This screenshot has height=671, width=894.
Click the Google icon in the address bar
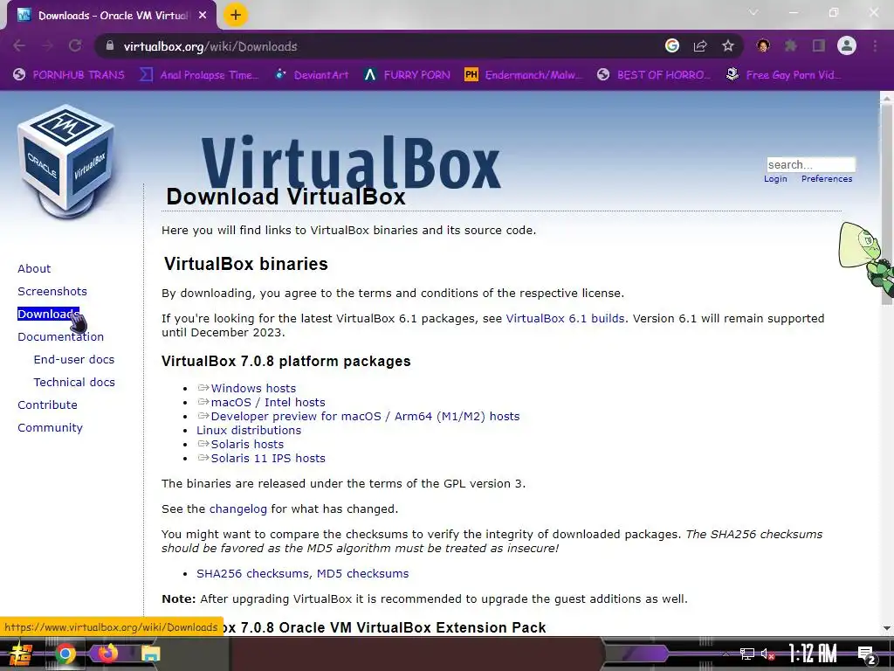[672, 46]
